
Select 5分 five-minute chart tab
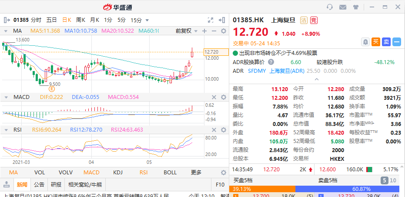point(121,20)
